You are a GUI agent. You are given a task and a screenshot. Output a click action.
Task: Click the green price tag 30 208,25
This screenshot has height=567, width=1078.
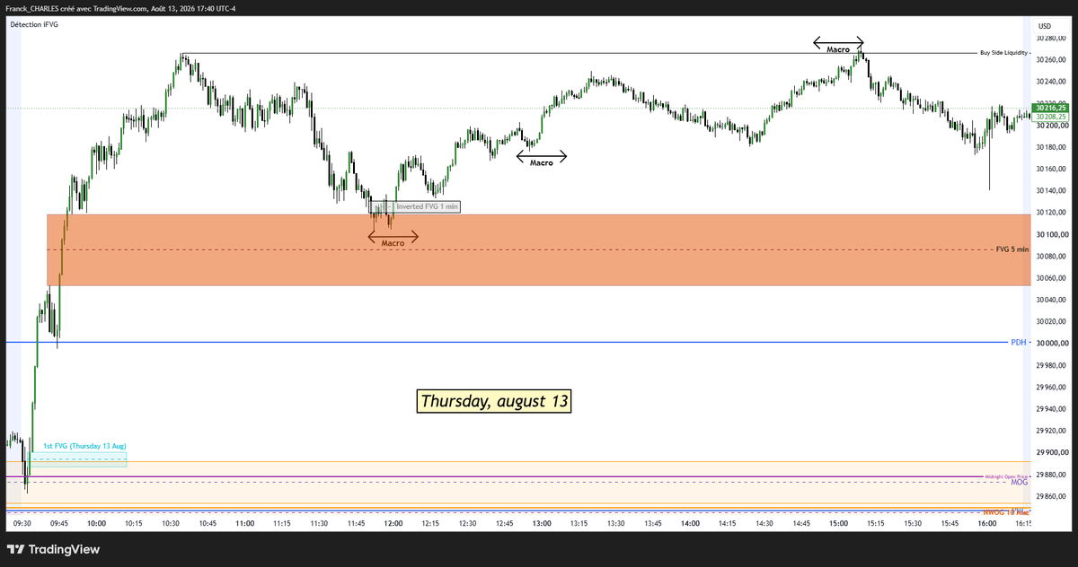coord(1051,117)
